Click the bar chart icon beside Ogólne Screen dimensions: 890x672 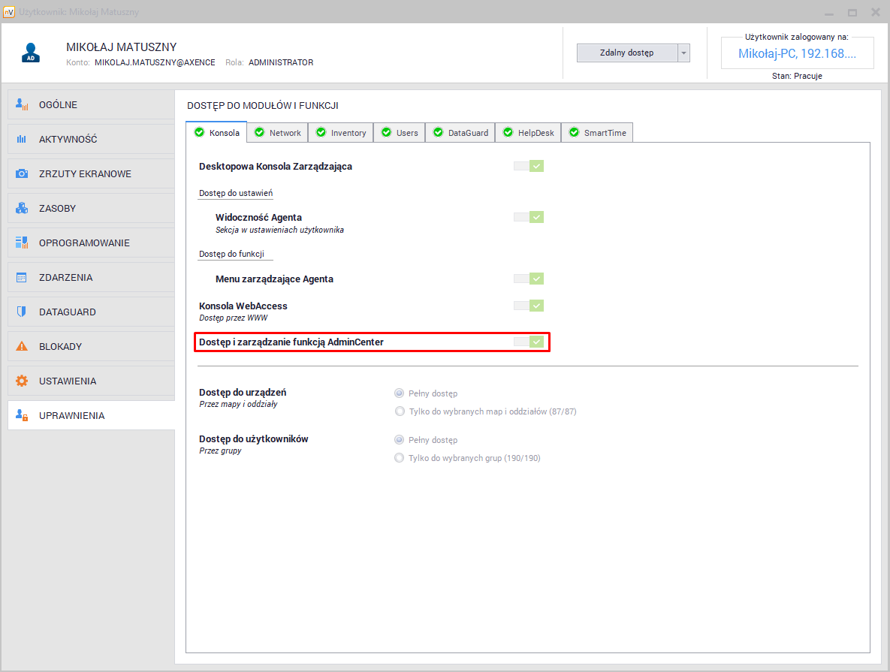click(23, 105)
